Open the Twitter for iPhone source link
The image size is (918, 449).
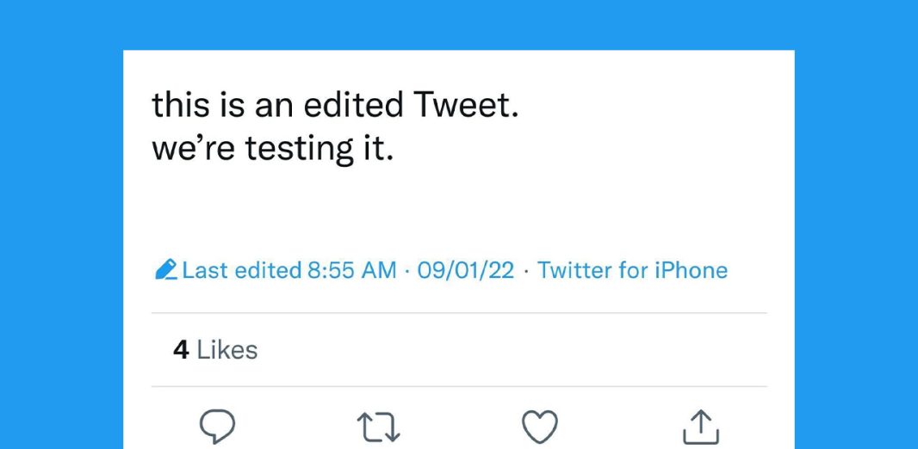coord(632,270)
